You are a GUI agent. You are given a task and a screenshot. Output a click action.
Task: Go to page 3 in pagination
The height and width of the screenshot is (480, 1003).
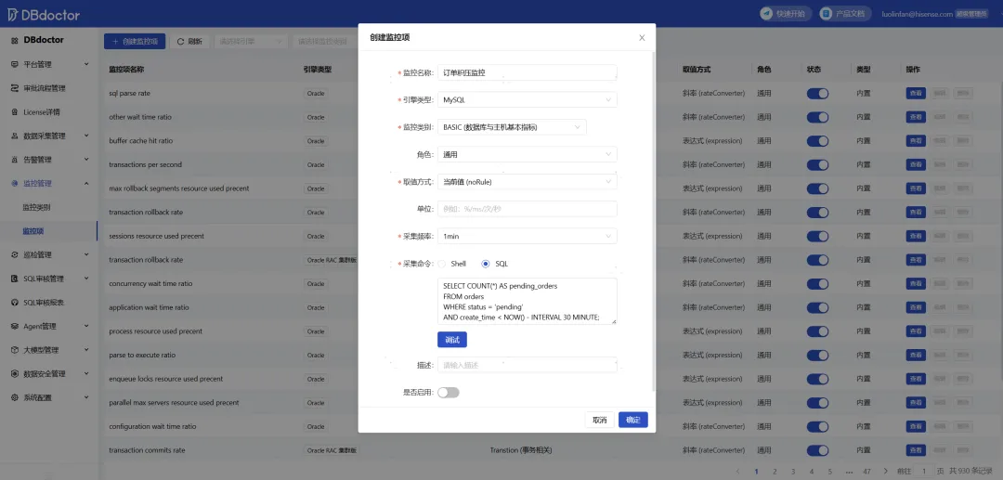point(793,471)
